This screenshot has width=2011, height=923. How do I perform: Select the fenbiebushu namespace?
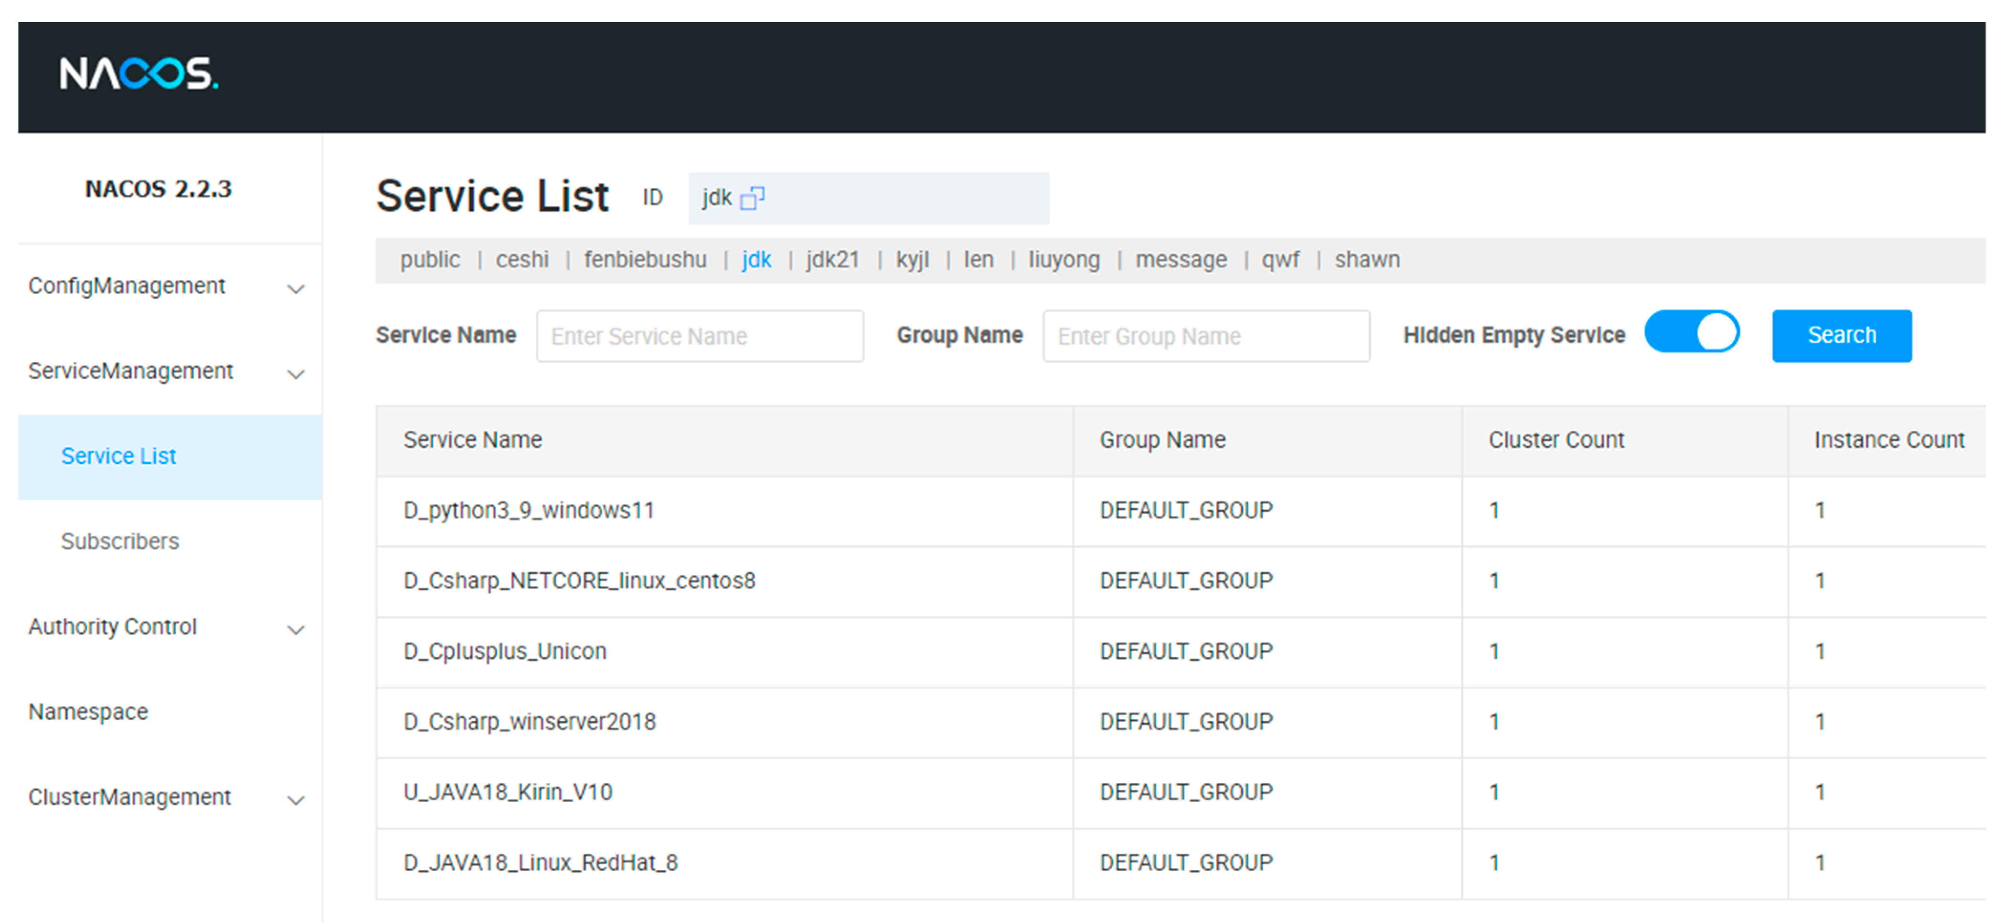point(645,260)
